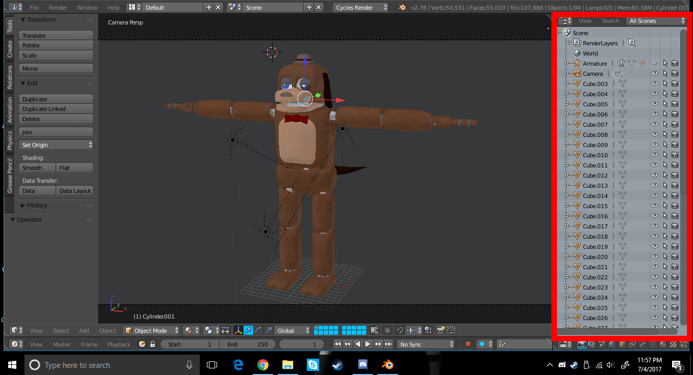Click the 3D manipulator toggle icon
Screen dimensions: 693x375
pos(238,330)
